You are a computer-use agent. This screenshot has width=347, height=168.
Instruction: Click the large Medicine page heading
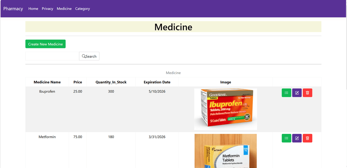[173, 27]
